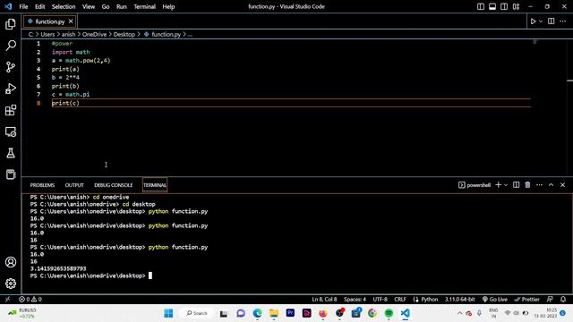
Task: Open the Help menu
Action: (x=168, y=6)
